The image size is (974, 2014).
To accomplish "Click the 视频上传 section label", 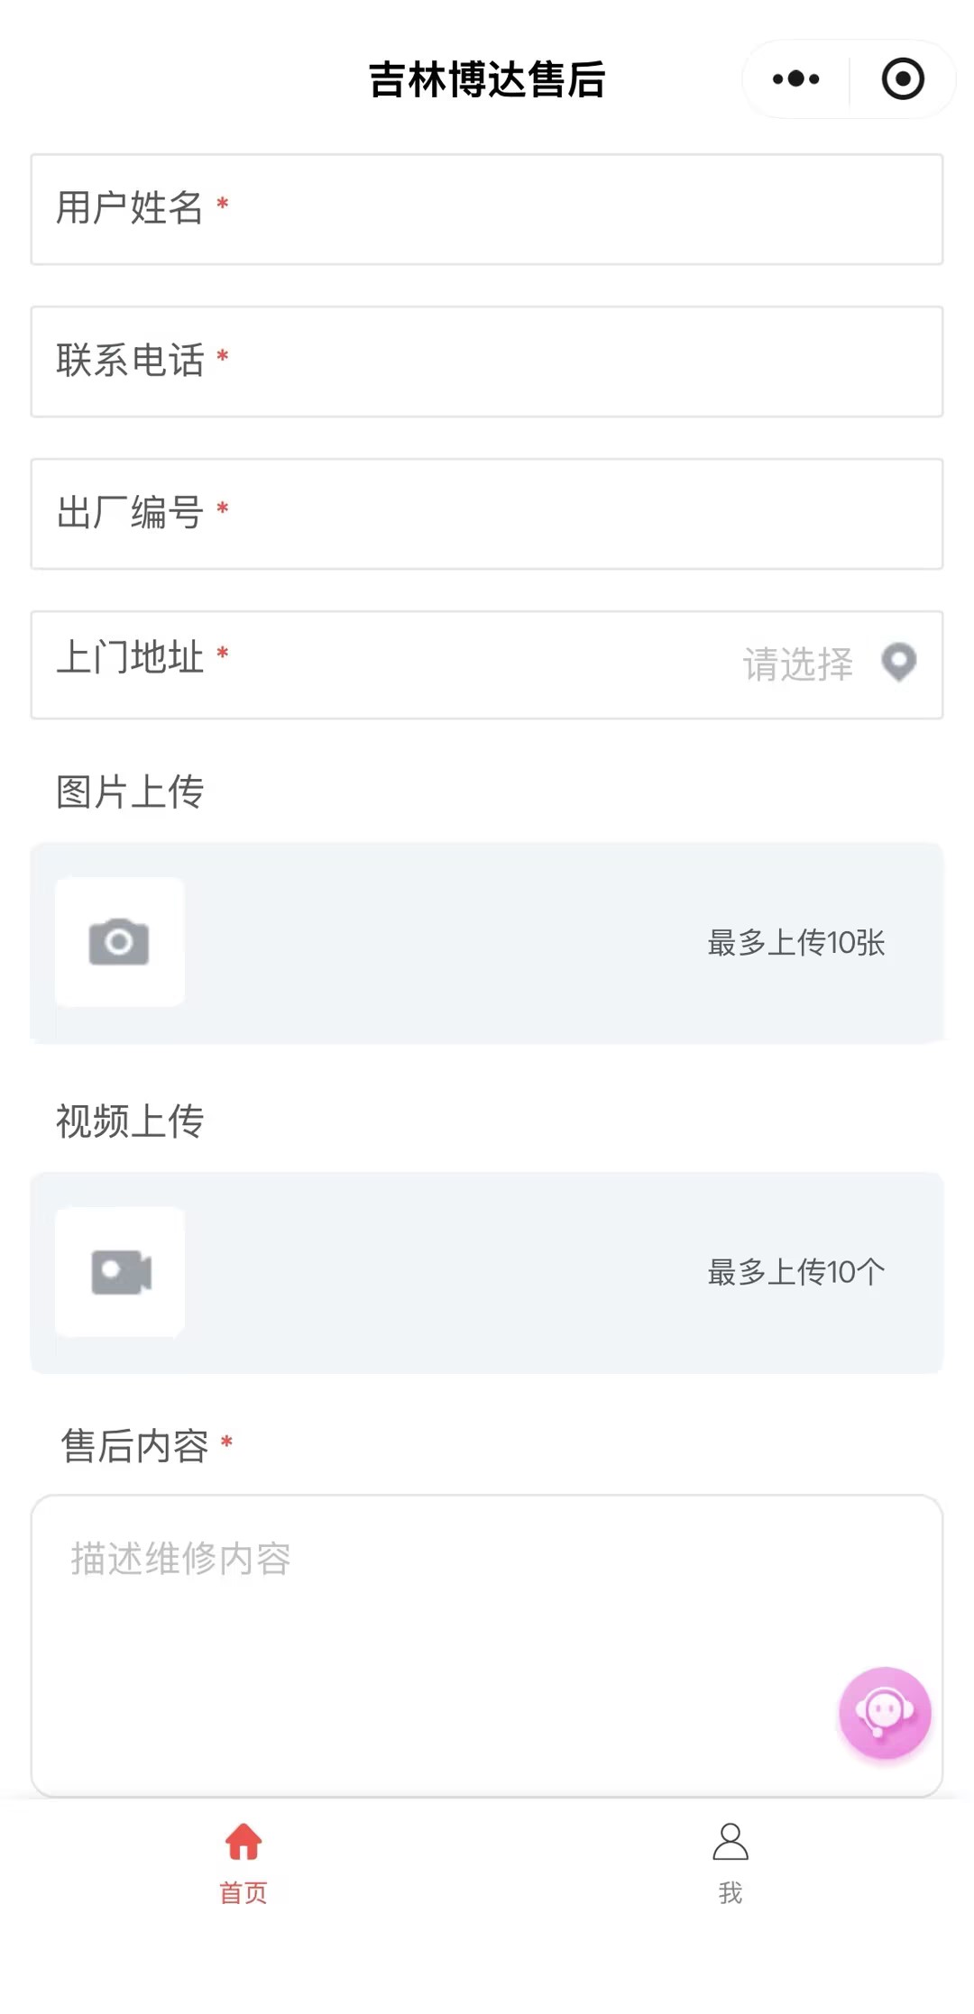I will pos(130,1121).
